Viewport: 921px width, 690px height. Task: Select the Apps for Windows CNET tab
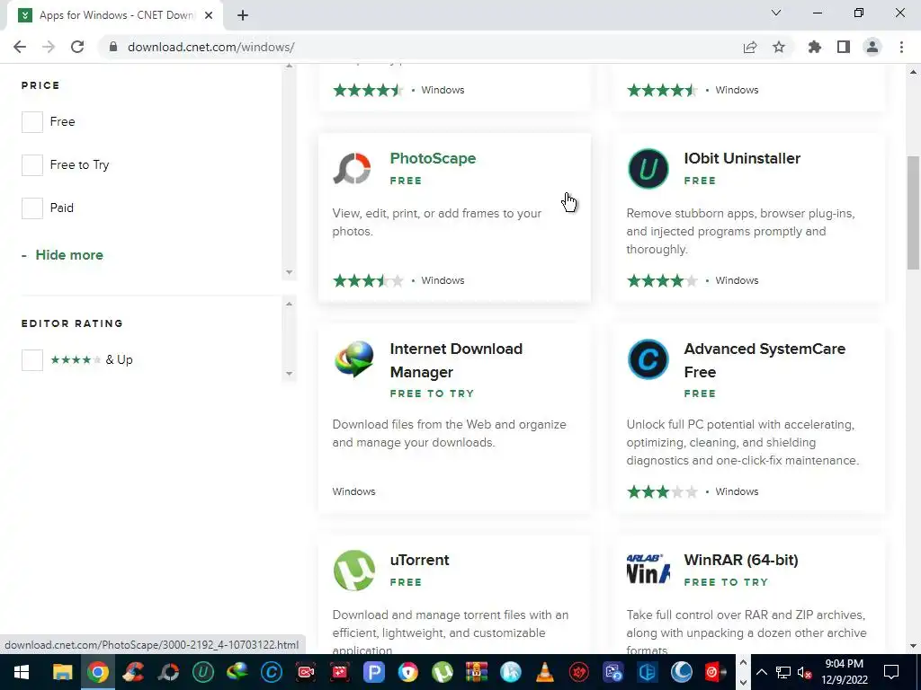click(116, 15)
